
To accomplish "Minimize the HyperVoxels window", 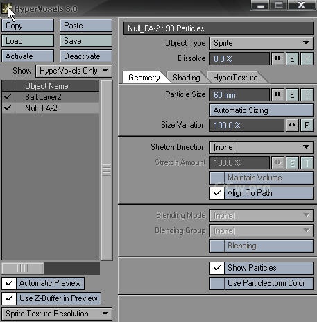I will click(x=261, y=6).
